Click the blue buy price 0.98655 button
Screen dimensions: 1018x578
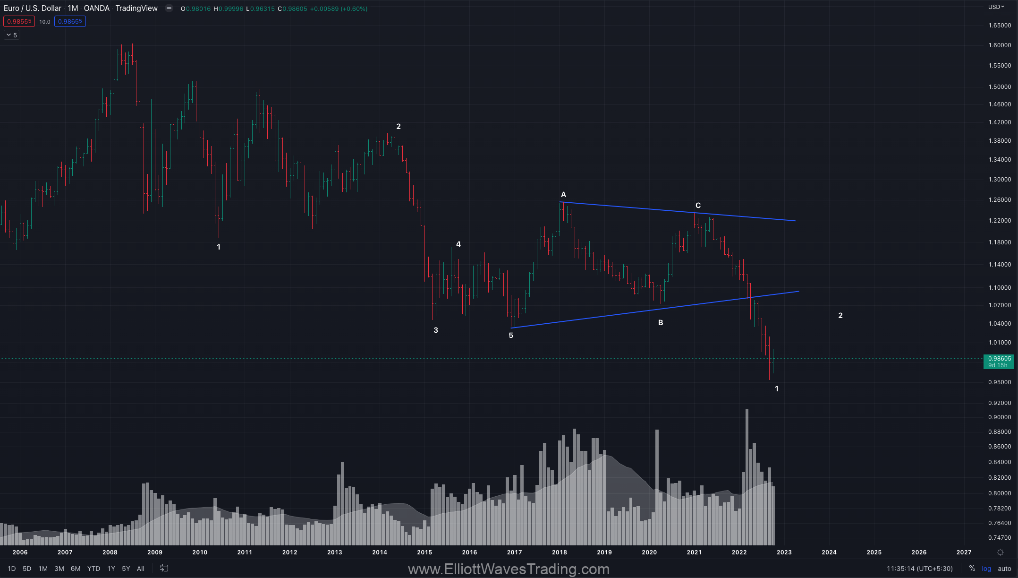pos(70,21)
